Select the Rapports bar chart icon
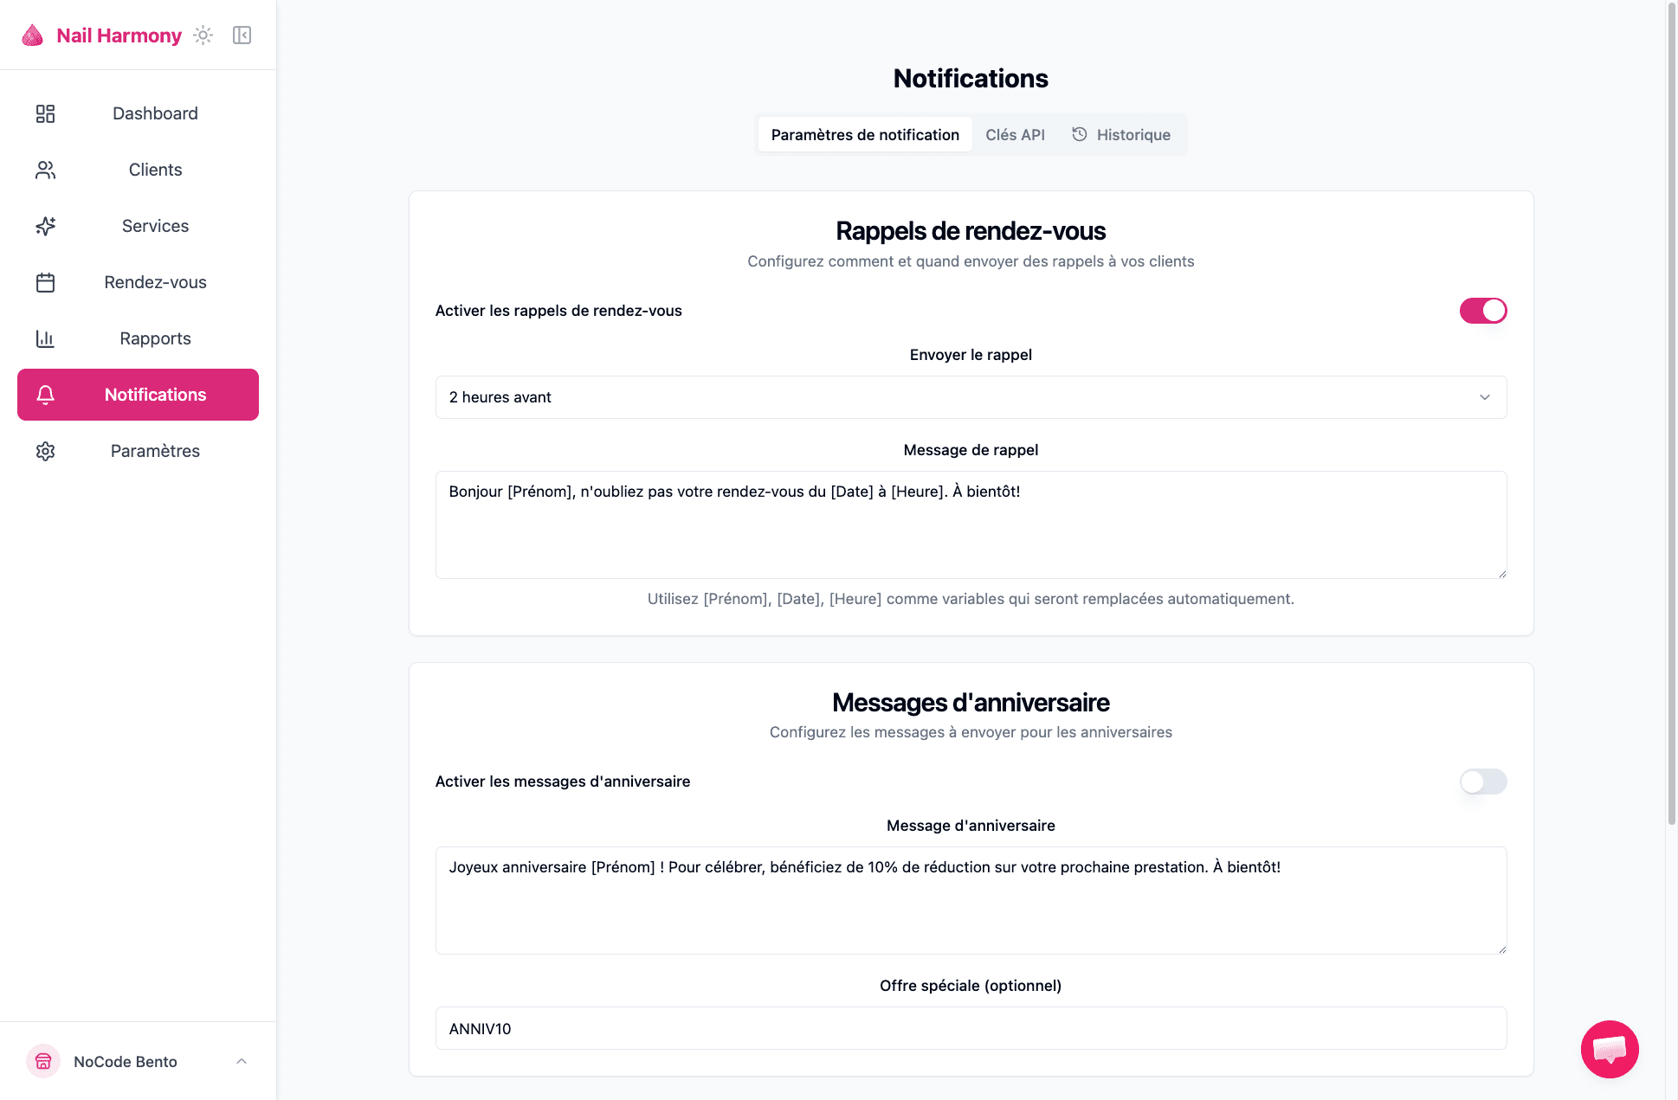Viewport: 1678px width, 1100px height. tap(45, 338)
